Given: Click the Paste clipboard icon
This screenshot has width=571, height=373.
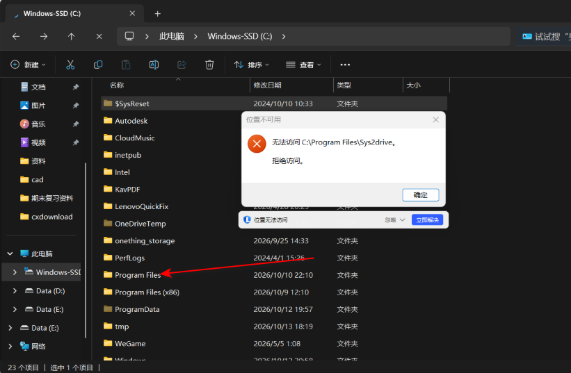Looking at the screenshot, I should click(x=126, y=65).
